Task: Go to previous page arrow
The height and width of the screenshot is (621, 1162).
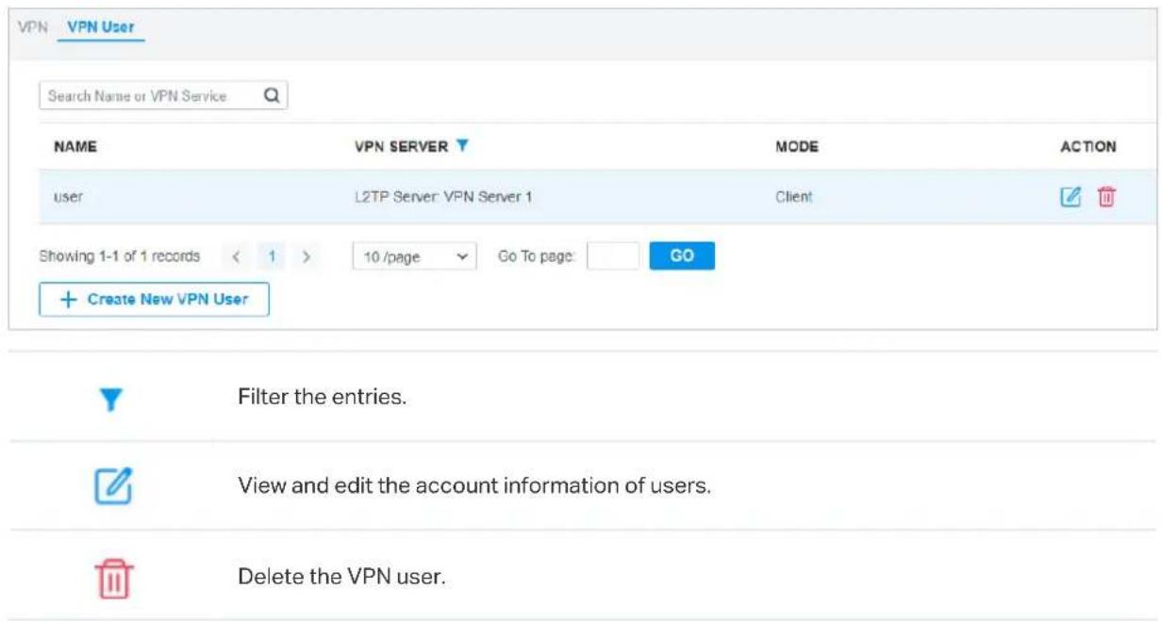Action: coord(239,255)
